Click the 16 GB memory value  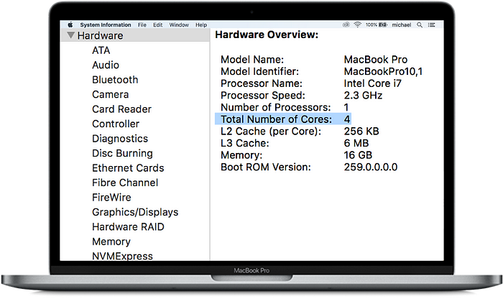(358, 155)
